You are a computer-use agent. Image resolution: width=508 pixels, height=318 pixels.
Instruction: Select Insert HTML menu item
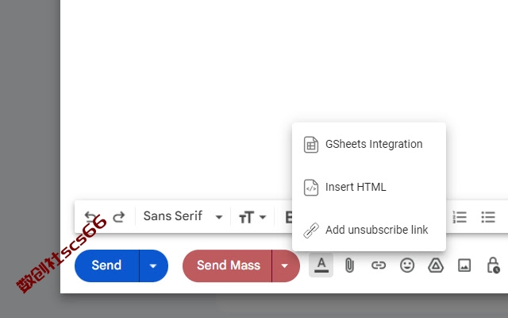coord(368,188)
